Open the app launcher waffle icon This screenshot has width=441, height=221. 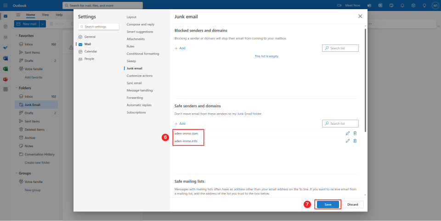point(6,6)
